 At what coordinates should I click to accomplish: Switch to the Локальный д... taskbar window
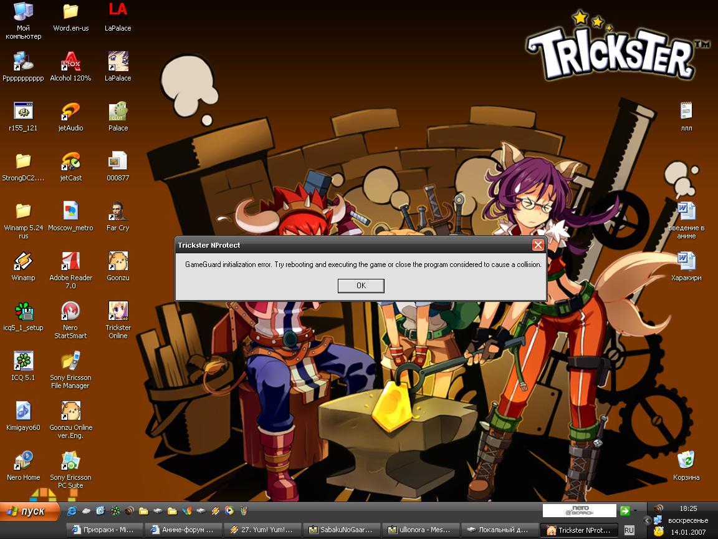[x=500, y=530]
